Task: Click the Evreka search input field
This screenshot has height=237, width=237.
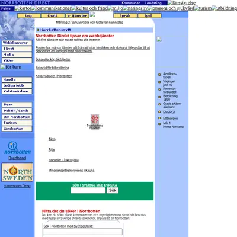Action: click(88, 190)
